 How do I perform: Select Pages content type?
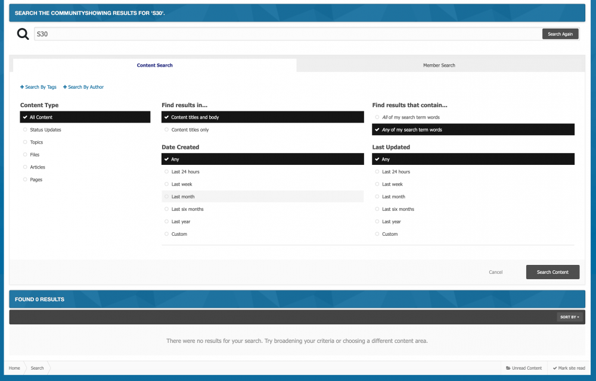(85, 180)
